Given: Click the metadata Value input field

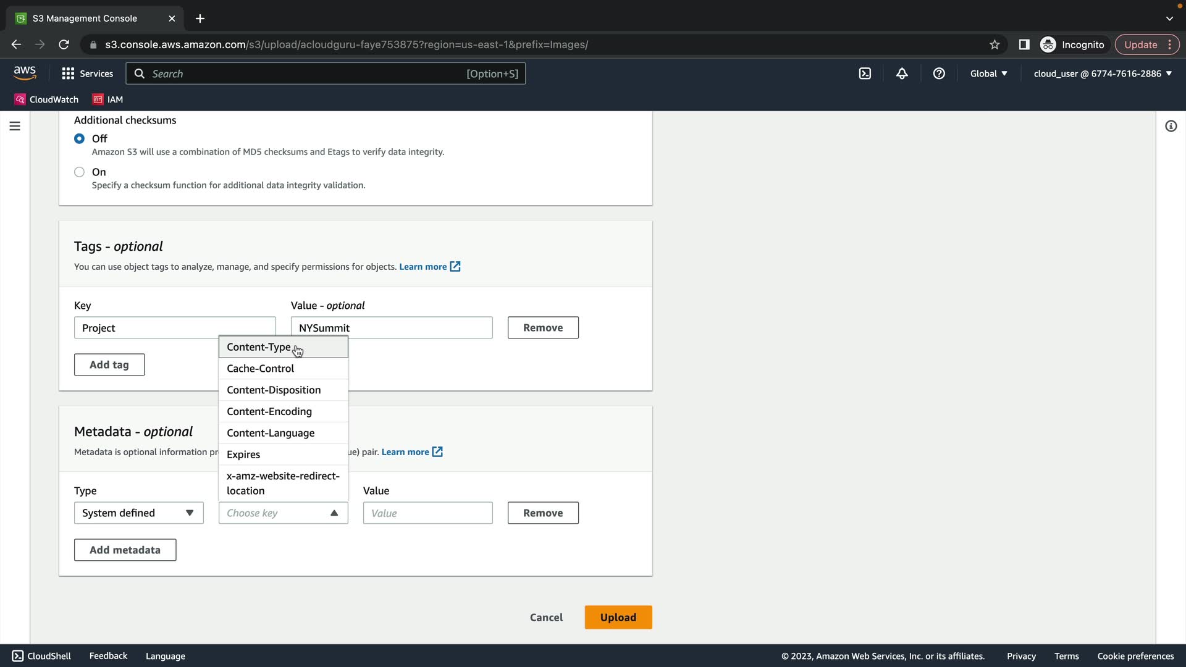Looking at the screenshot, I should 427,513.
